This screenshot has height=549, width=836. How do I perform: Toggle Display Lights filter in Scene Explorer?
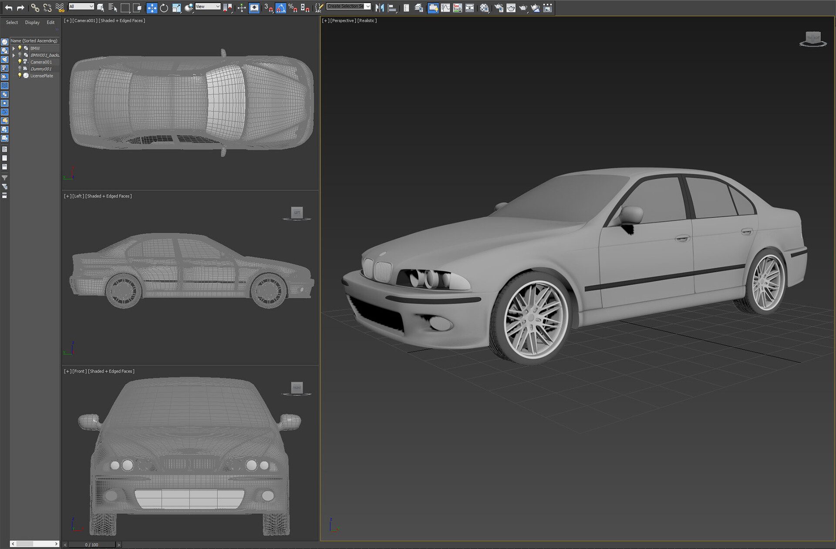[x=5, y=59]
